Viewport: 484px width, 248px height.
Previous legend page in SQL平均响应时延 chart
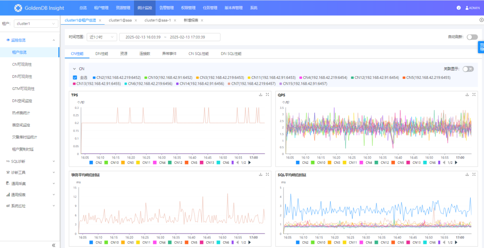(x=444, y=243)
